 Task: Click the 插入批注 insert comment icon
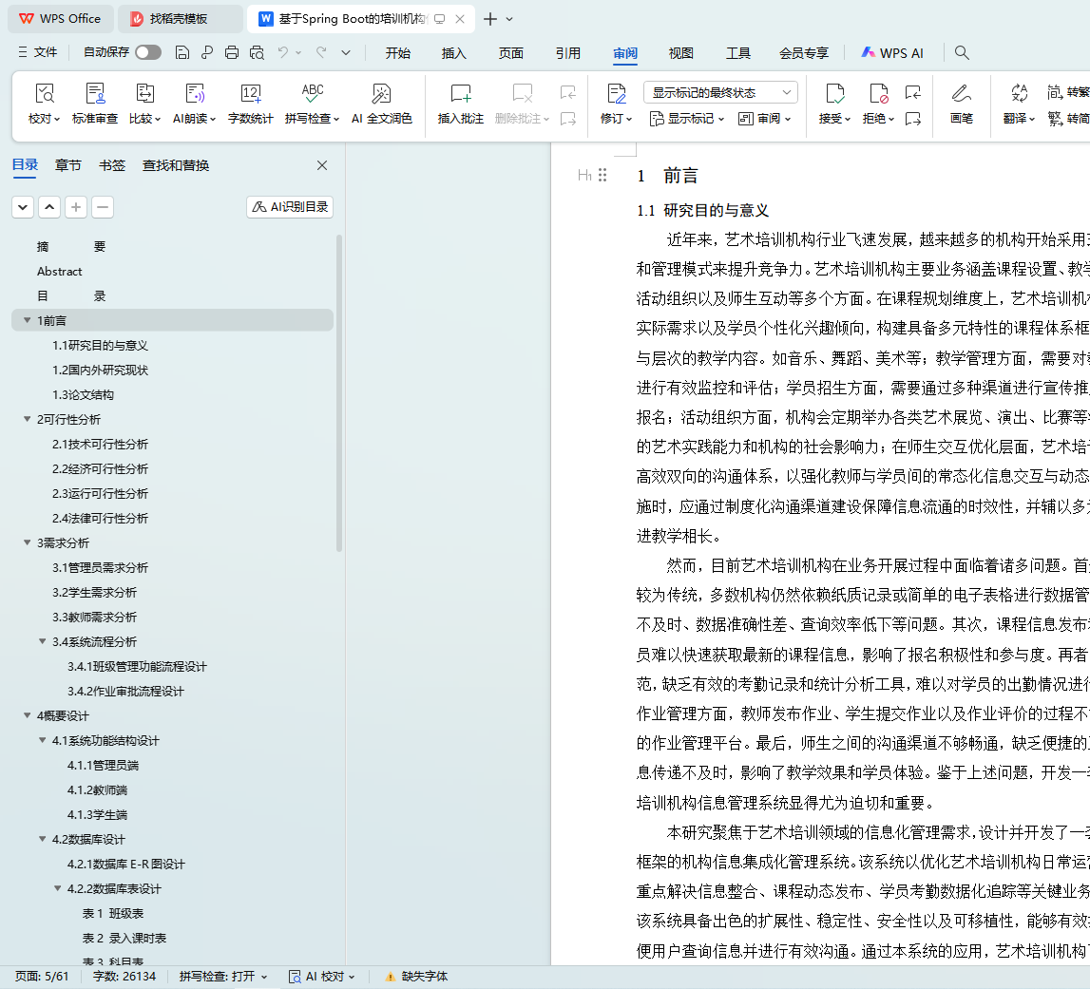[460, 94]
